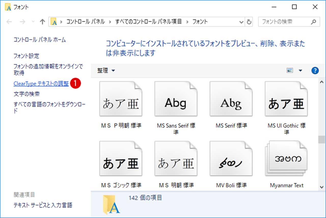Screen dimensions: 326x218
Task: Click the search magnifier icon
Action: tap(314, 22)
